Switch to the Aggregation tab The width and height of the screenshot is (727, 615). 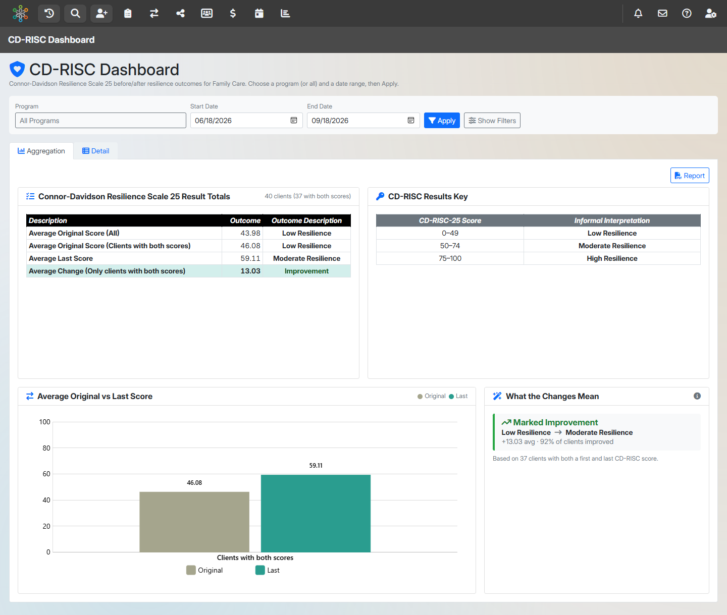[x=41, y=151]
